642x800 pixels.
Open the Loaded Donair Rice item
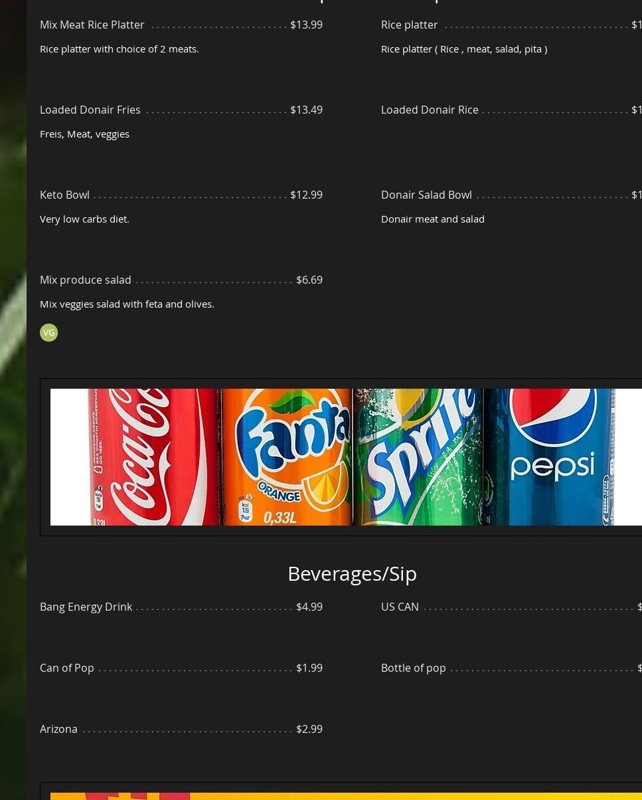[430, 110]
